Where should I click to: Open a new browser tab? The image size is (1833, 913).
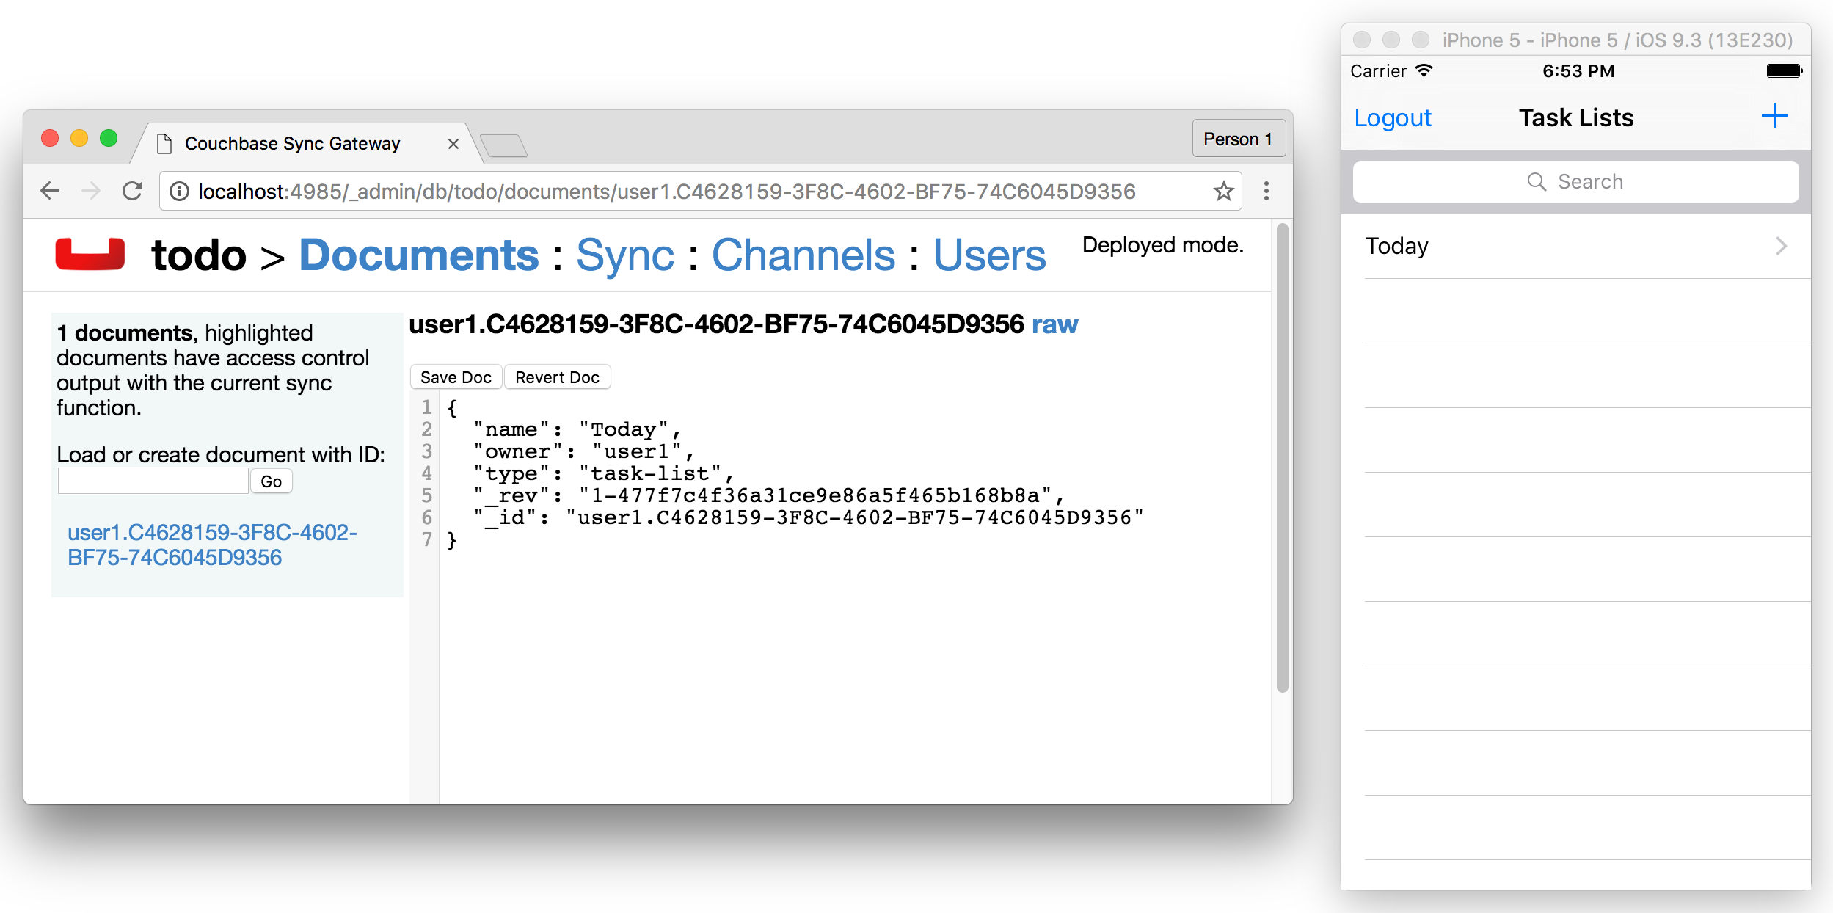pos(503,145)
